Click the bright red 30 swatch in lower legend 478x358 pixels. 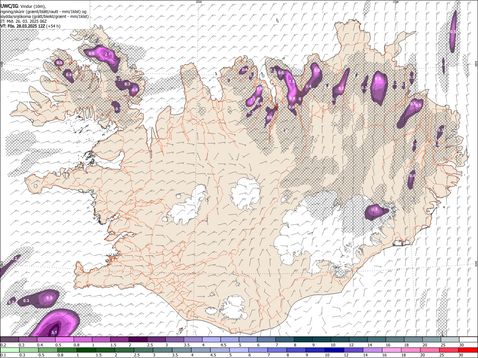tap(468, 350)
